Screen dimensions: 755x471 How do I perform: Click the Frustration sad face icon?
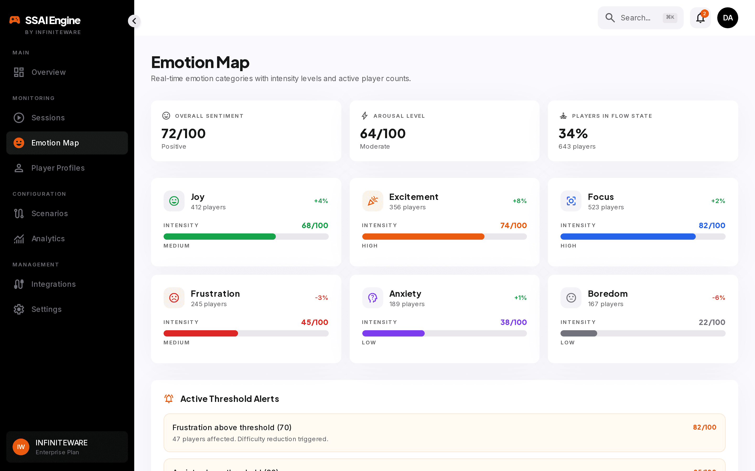click(174, 298)
